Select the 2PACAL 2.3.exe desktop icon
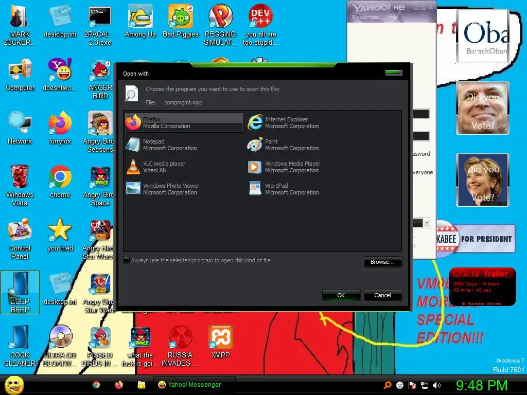 100,25
